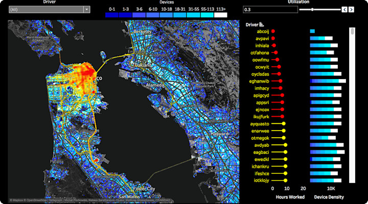Select driver apigcyd in the list
This screenshot has width=368, height=204.
261,95
